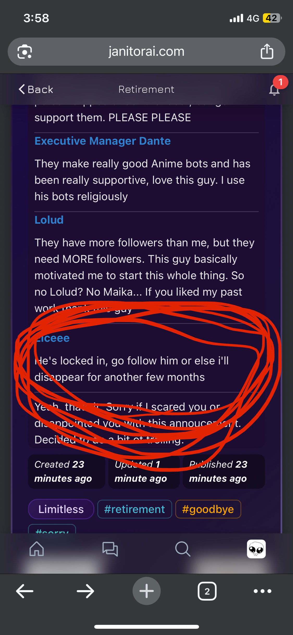
Task: Show open tabs switcher showing 2
Action: [x=207, y=591]
